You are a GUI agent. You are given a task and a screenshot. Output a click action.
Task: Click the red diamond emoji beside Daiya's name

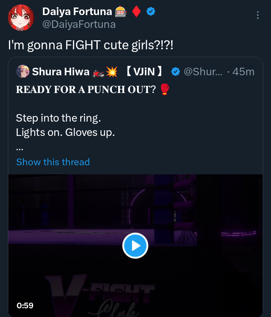[x=136, y=12]
